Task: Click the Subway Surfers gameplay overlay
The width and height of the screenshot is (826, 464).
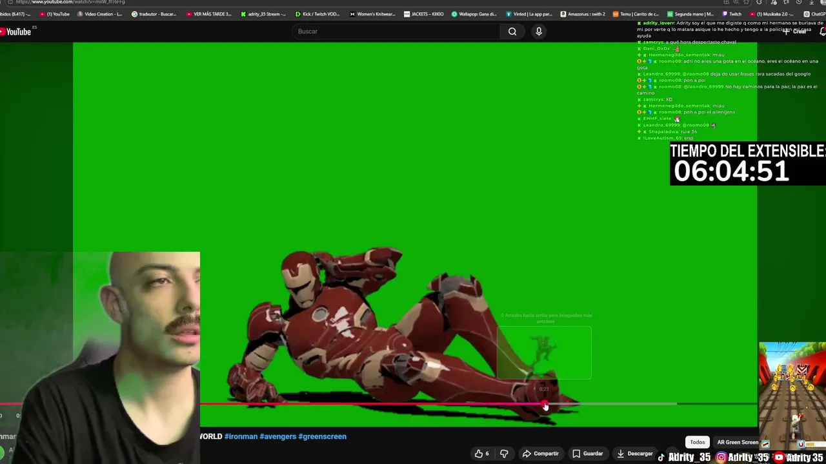Action: click(792, 395)
